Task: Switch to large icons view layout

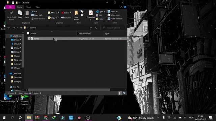Action: [x=124, y=93]
